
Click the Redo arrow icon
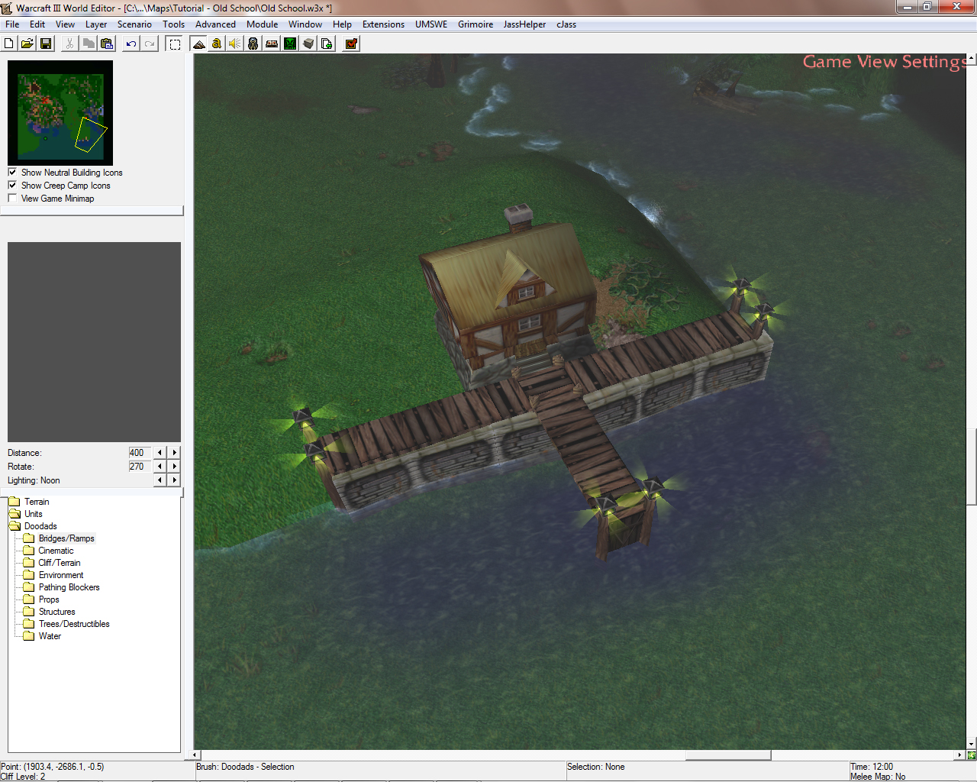click(x=150, y=44)
